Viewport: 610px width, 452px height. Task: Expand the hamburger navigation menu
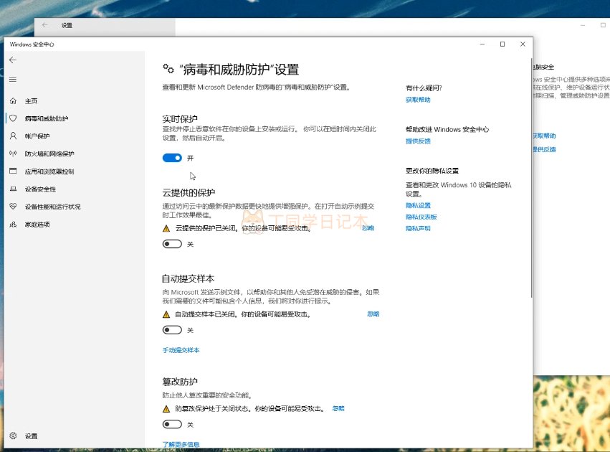(12, 80)
